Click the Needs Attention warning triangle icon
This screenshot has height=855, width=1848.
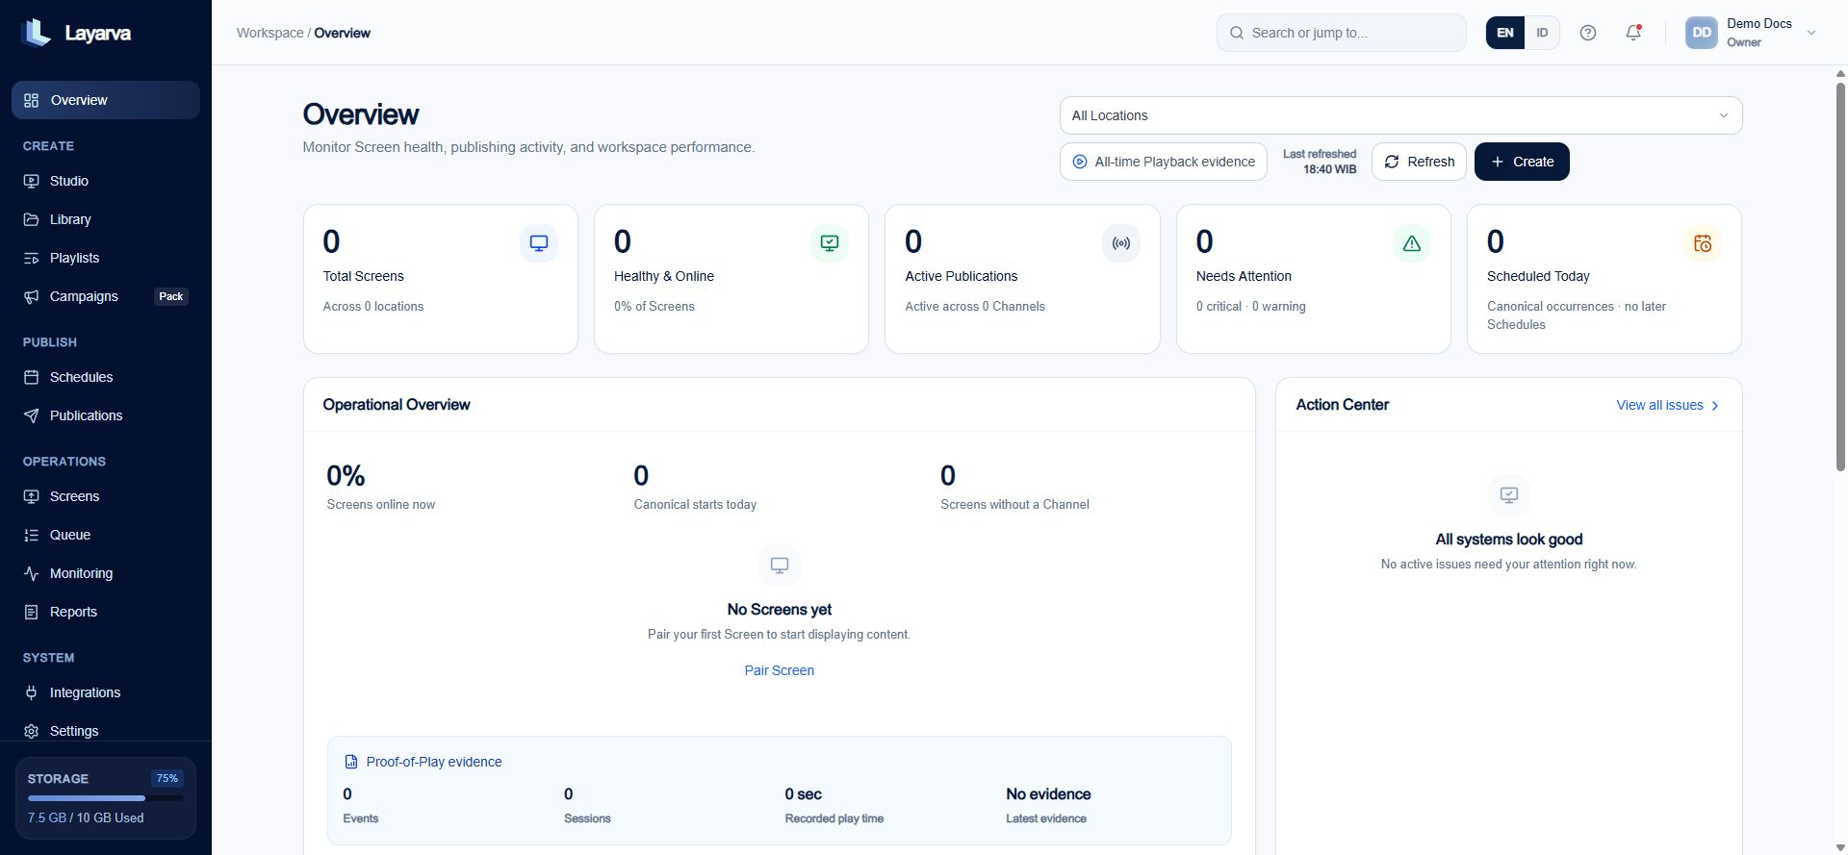click(x=1412, y=243)
